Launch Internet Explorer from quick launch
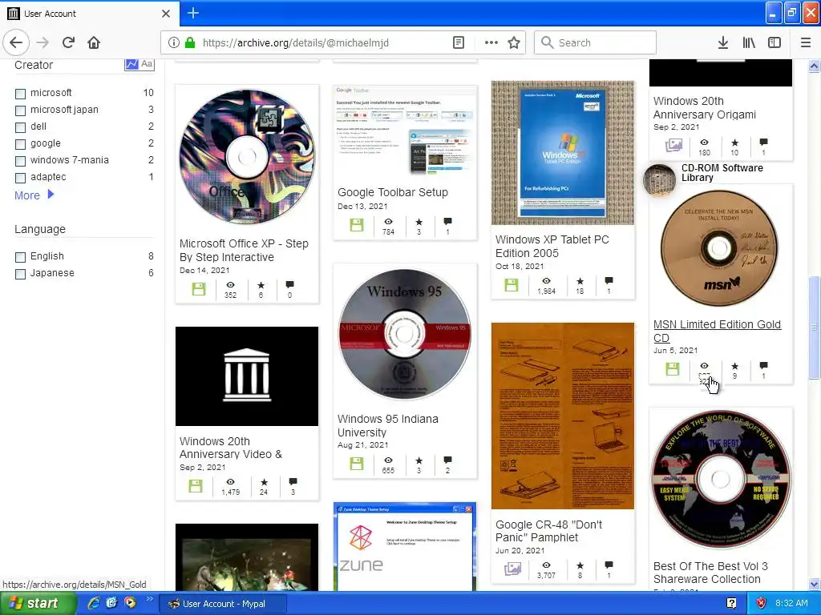This screenshot has width=821, height=615. tap(95, 603)
